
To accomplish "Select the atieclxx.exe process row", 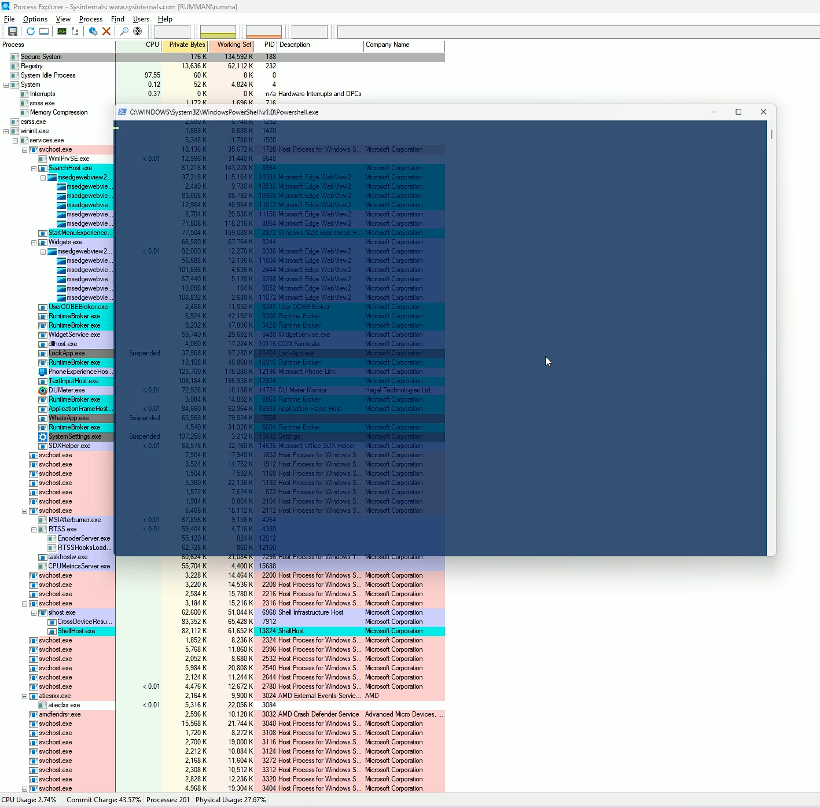I will [222, 705].
